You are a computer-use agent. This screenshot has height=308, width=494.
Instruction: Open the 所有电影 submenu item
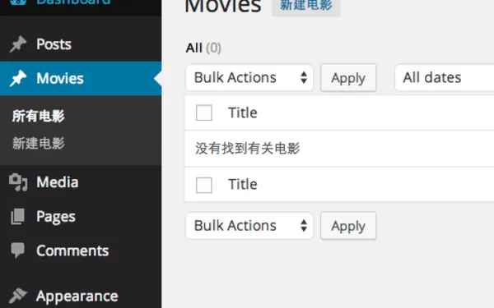click(x=39, y=116)
